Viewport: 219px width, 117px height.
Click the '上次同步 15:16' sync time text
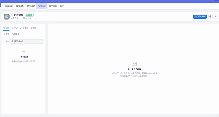25,18
